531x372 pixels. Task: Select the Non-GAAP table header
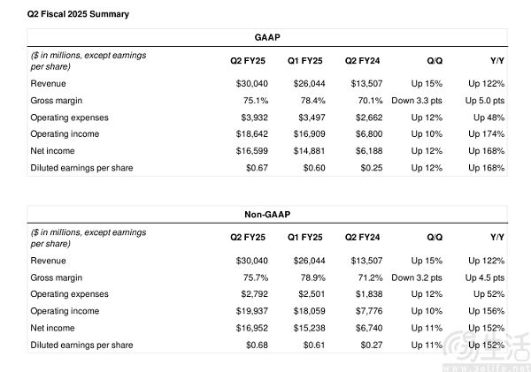pos(267,215)
